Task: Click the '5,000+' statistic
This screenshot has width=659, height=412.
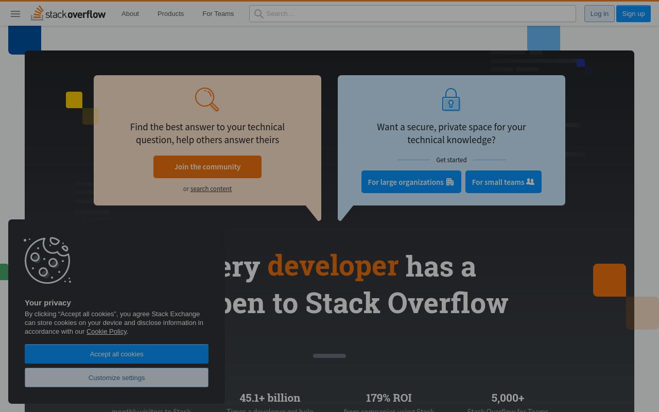Action: pos(508,398)
